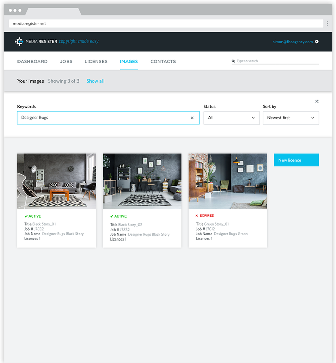Switch to the Dashboard tab
336x363 pixels.
[32, 62]
